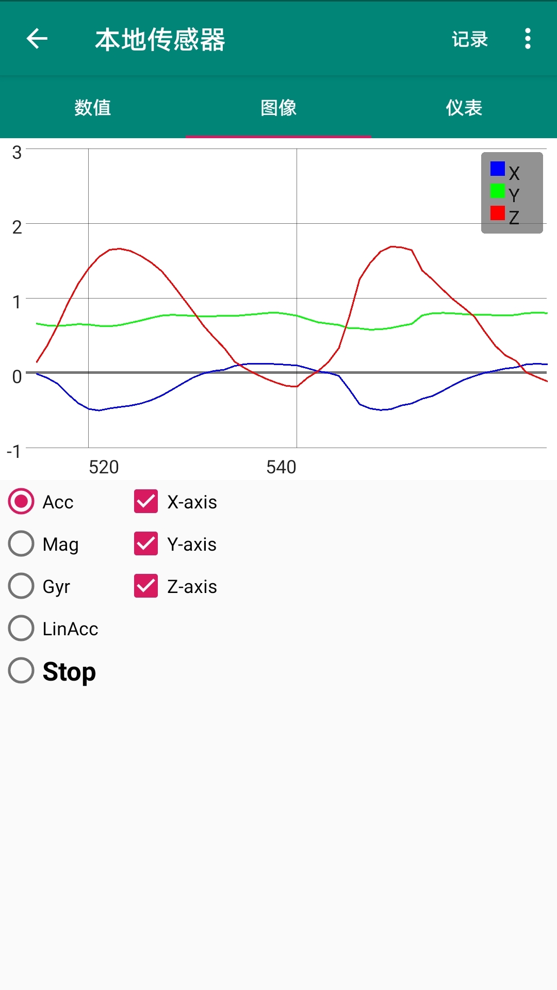This screenshot has width=557, height=990.
Task: Click the green Y legend swatch
Action: 498,191
